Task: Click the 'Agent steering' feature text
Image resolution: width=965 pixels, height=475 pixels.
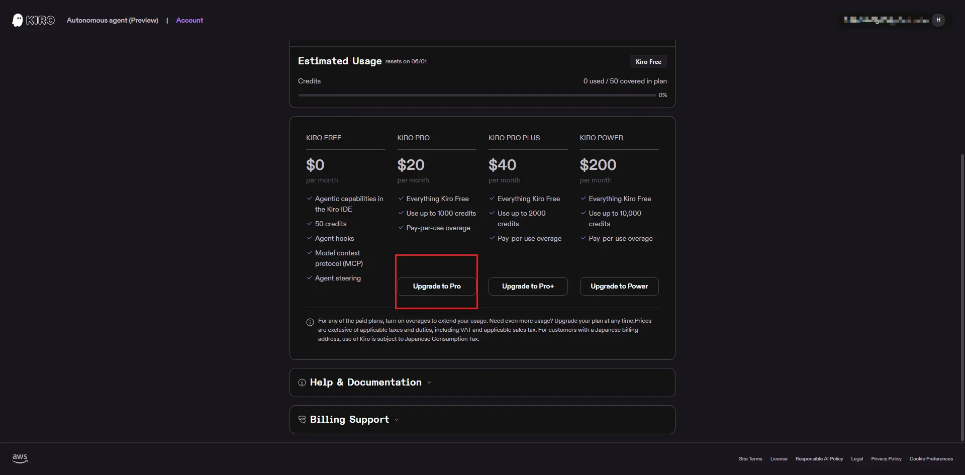Action: point(338,278)
